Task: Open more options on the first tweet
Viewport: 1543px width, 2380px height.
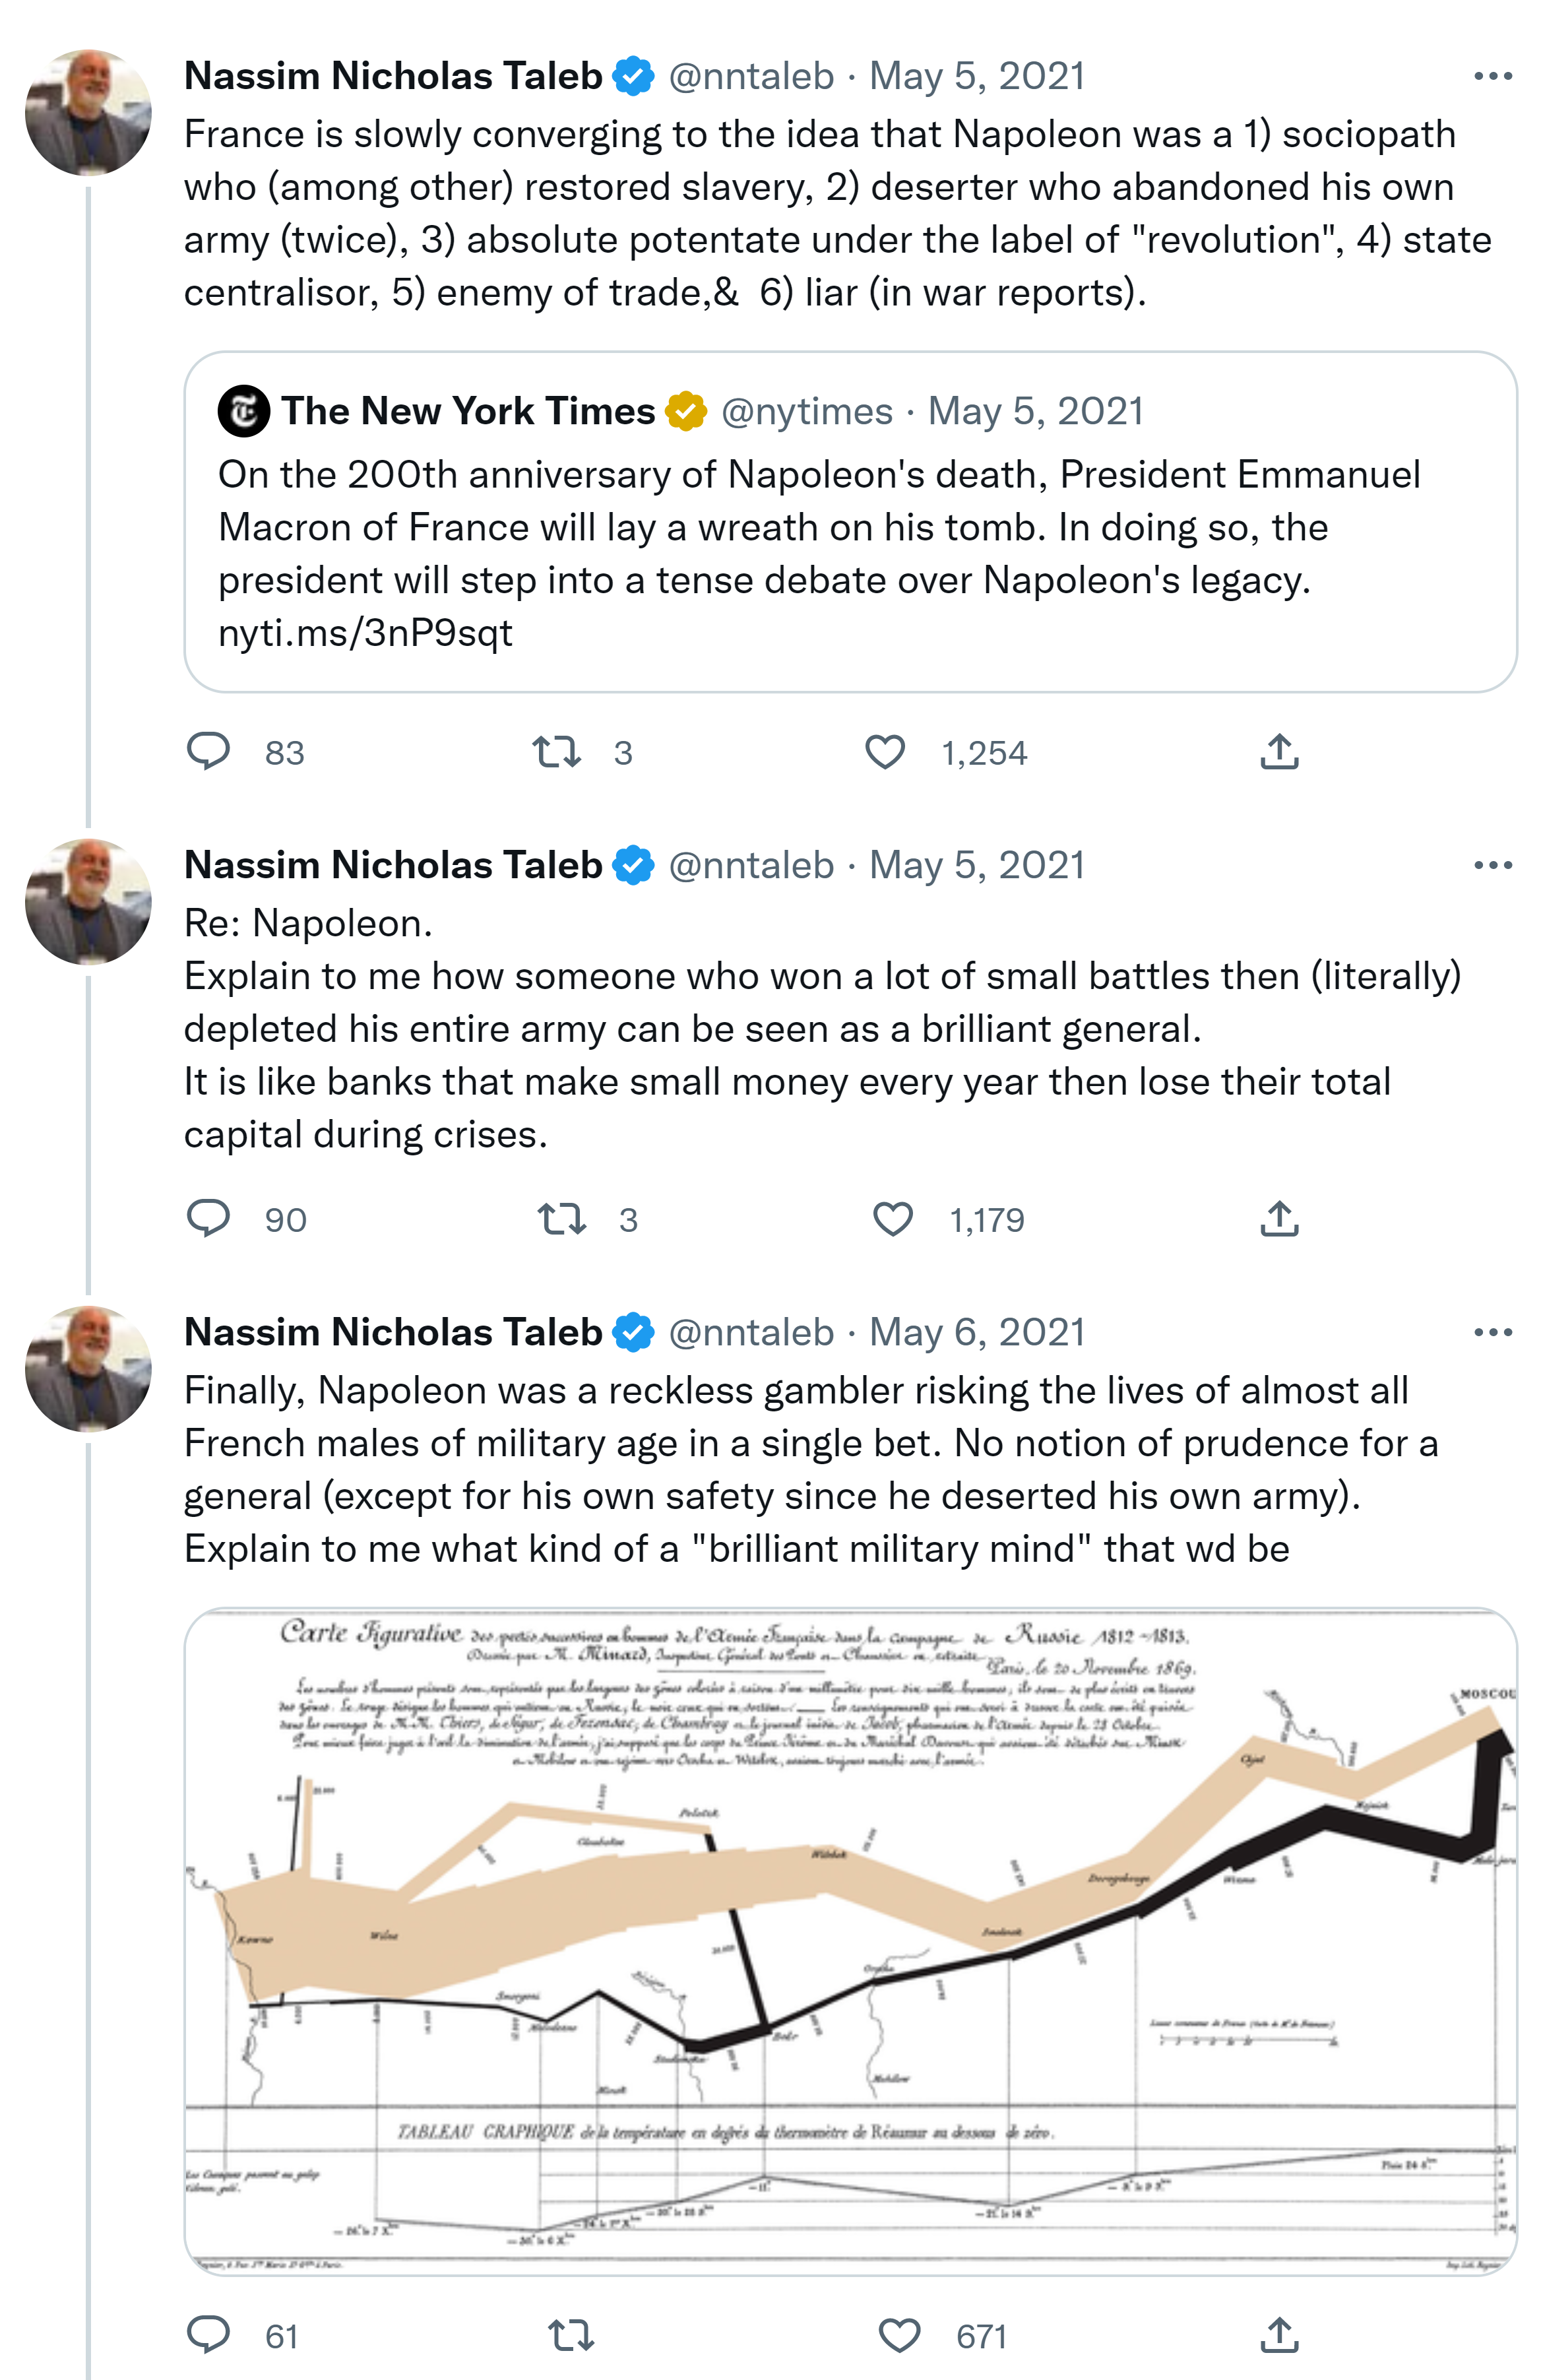Action: pos(1492,76)
